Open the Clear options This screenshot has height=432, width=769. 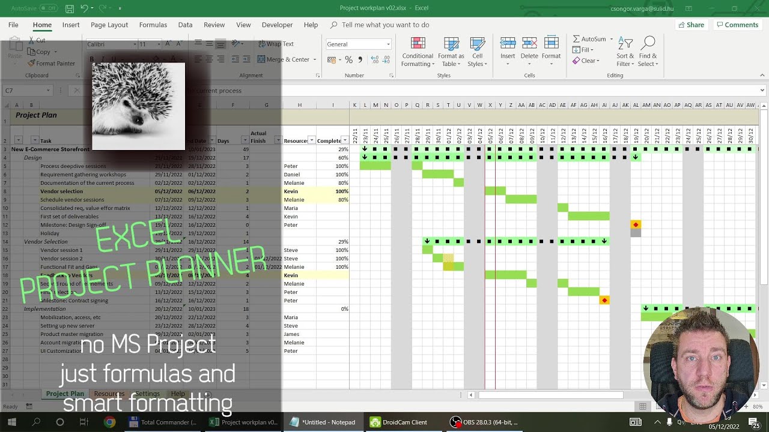(x=585, y=61)
